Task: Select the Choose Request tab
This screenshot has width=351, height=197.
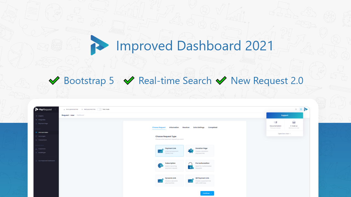Action: click(x=159, y=128)
